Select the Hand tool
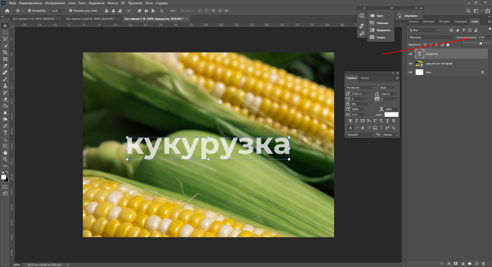This screenshot has width=492, height=267. pyautogui.click(x=5, y=153)
